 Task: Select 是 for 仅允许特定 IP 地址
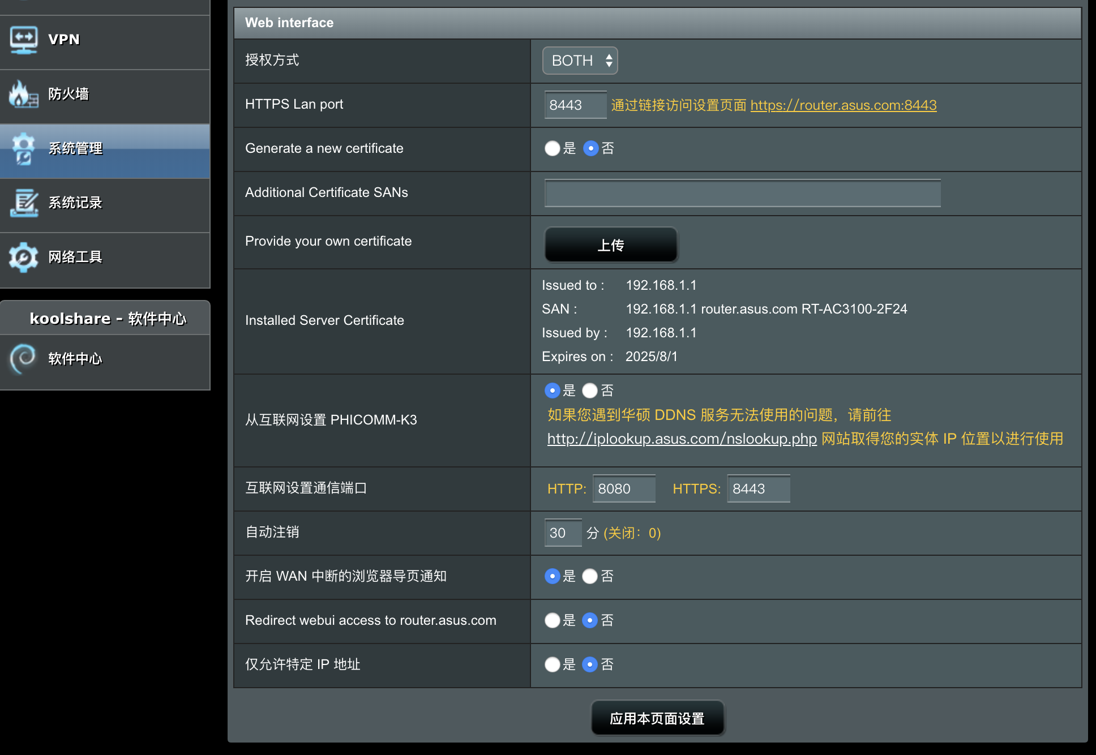(x=552, y=664)
